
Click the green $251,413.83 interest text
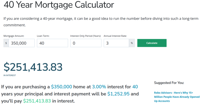37,101
